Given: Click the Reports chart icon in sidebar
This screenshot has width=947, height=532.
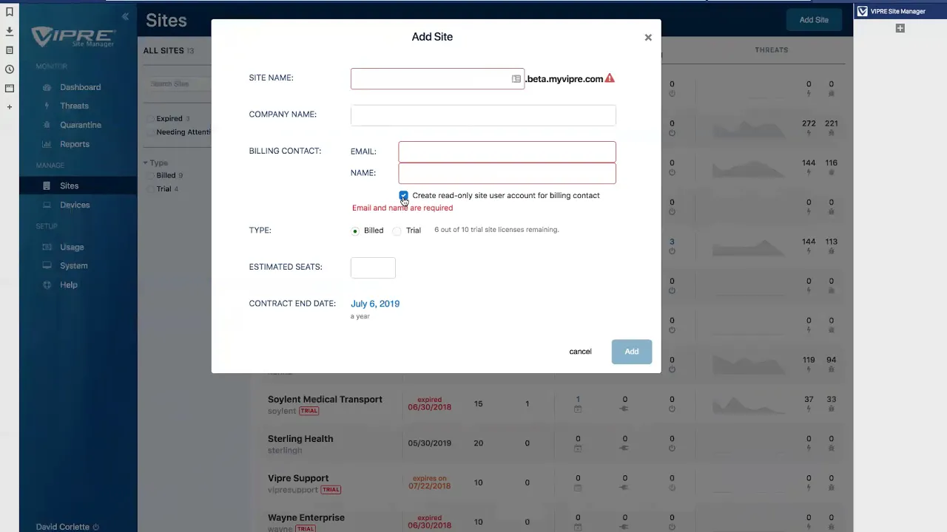Looking at the screenshot, I should pos(47,144).
